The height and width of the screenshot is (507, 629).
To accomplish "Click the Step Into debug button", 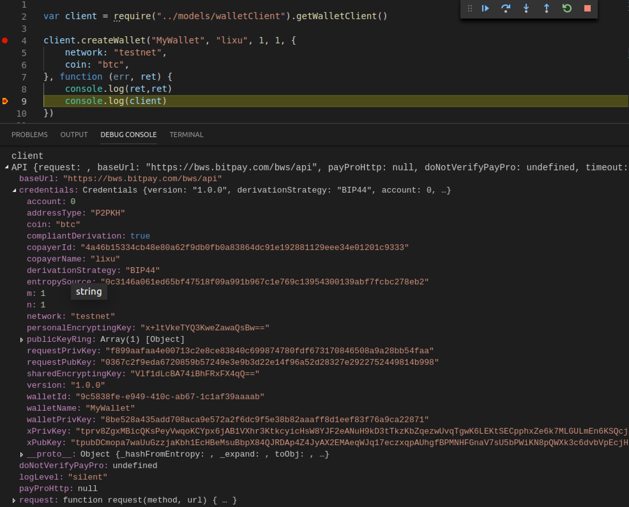I will pos(526,8).
